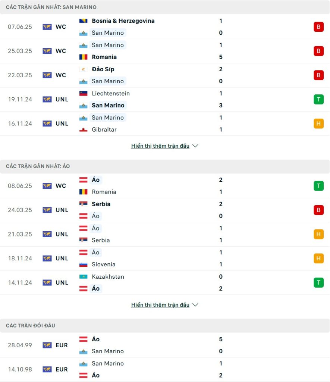Open 'Hiển thị thêm trận đấu' under the Áo section
330x382 pixels.
pyautogui.click(x=160, y=305)
